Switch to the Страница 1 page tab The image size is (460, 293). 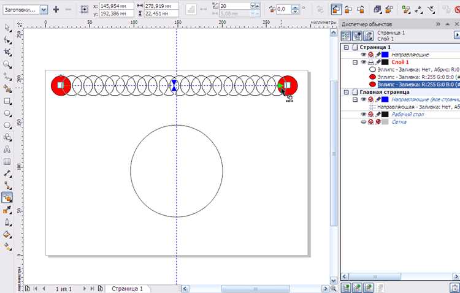(127, 289)
